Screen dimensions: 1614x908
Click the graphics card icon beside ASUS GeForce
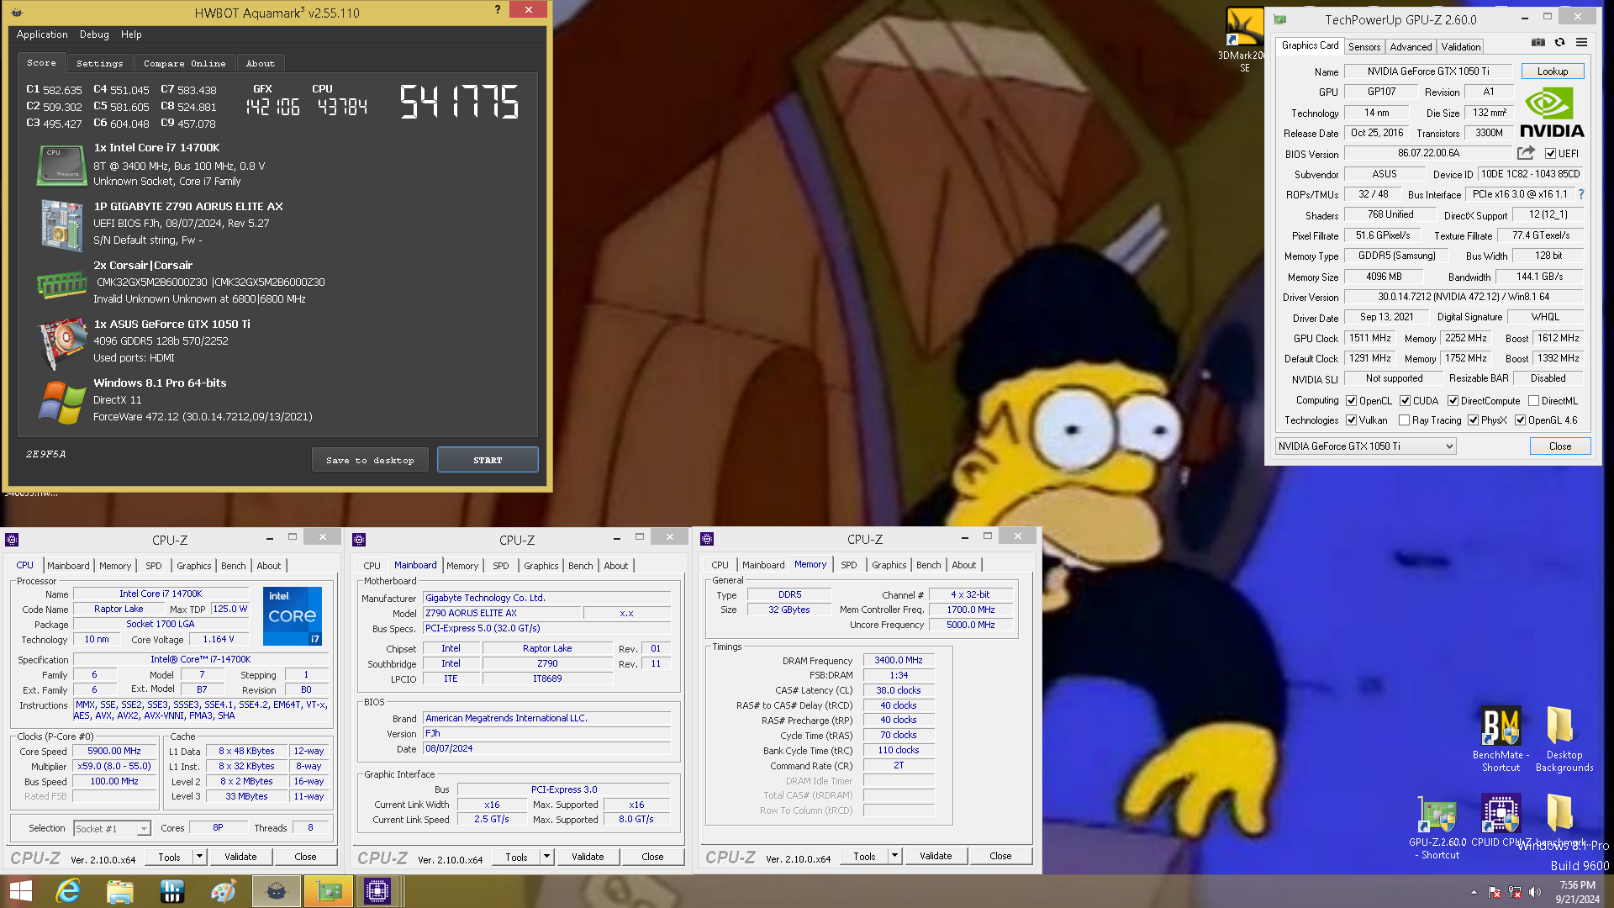[x=61, y=343]
